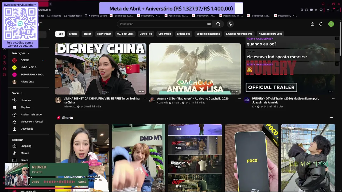
Task: Seek in the REDRED player waveform
Action: 59,182
